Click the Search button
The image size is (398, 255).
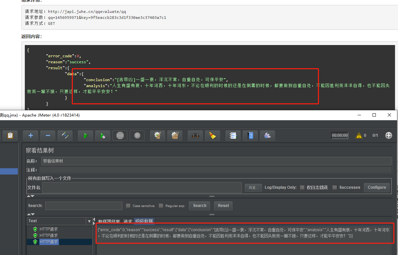click(x=200, y=206)
